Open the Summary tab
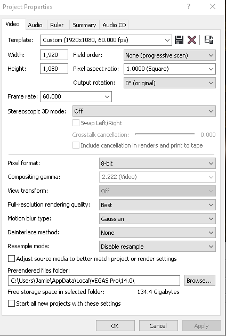Viewport: 226px width, 336px height. 84,25
